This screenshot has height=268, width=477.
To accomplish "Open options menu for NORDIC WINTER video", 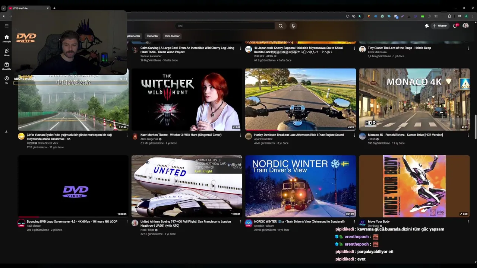I will tap(354, 222).
